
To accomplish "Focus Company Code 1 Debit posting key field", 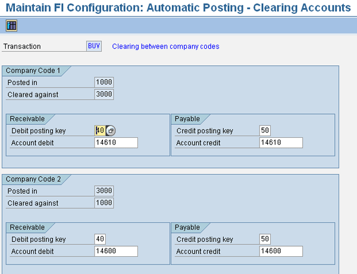I will tap(99, 131).
